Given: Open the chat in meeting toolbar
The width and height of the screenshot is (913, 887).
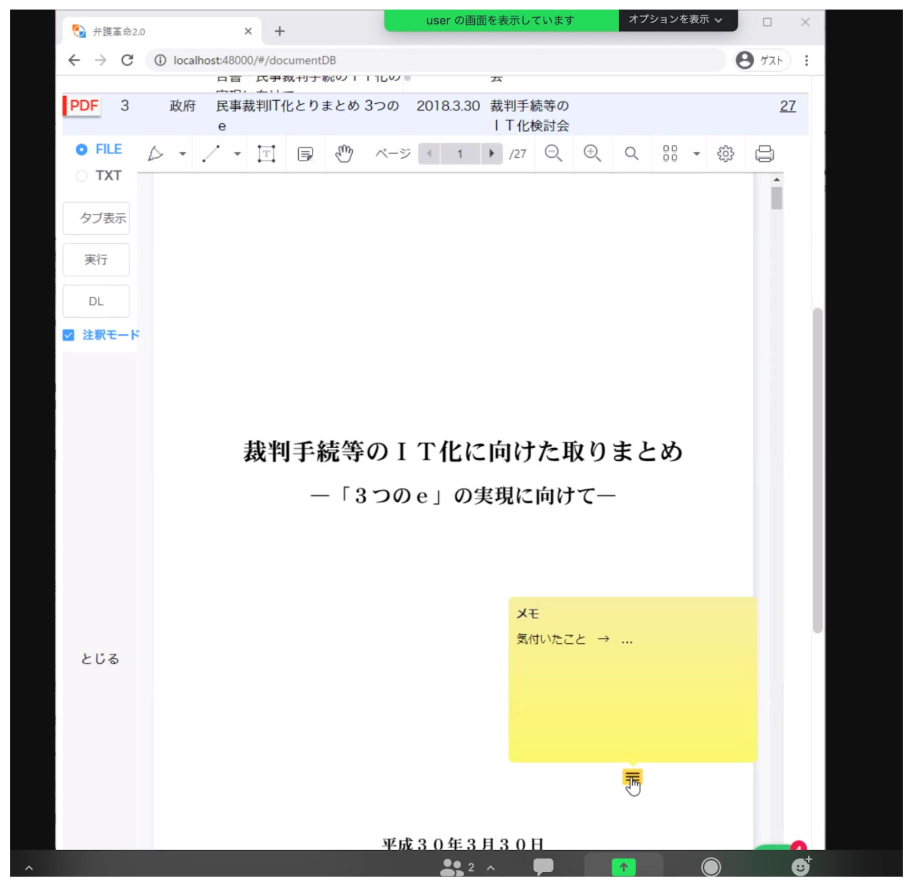Looking at the screenshot, I should click(543, 867).
